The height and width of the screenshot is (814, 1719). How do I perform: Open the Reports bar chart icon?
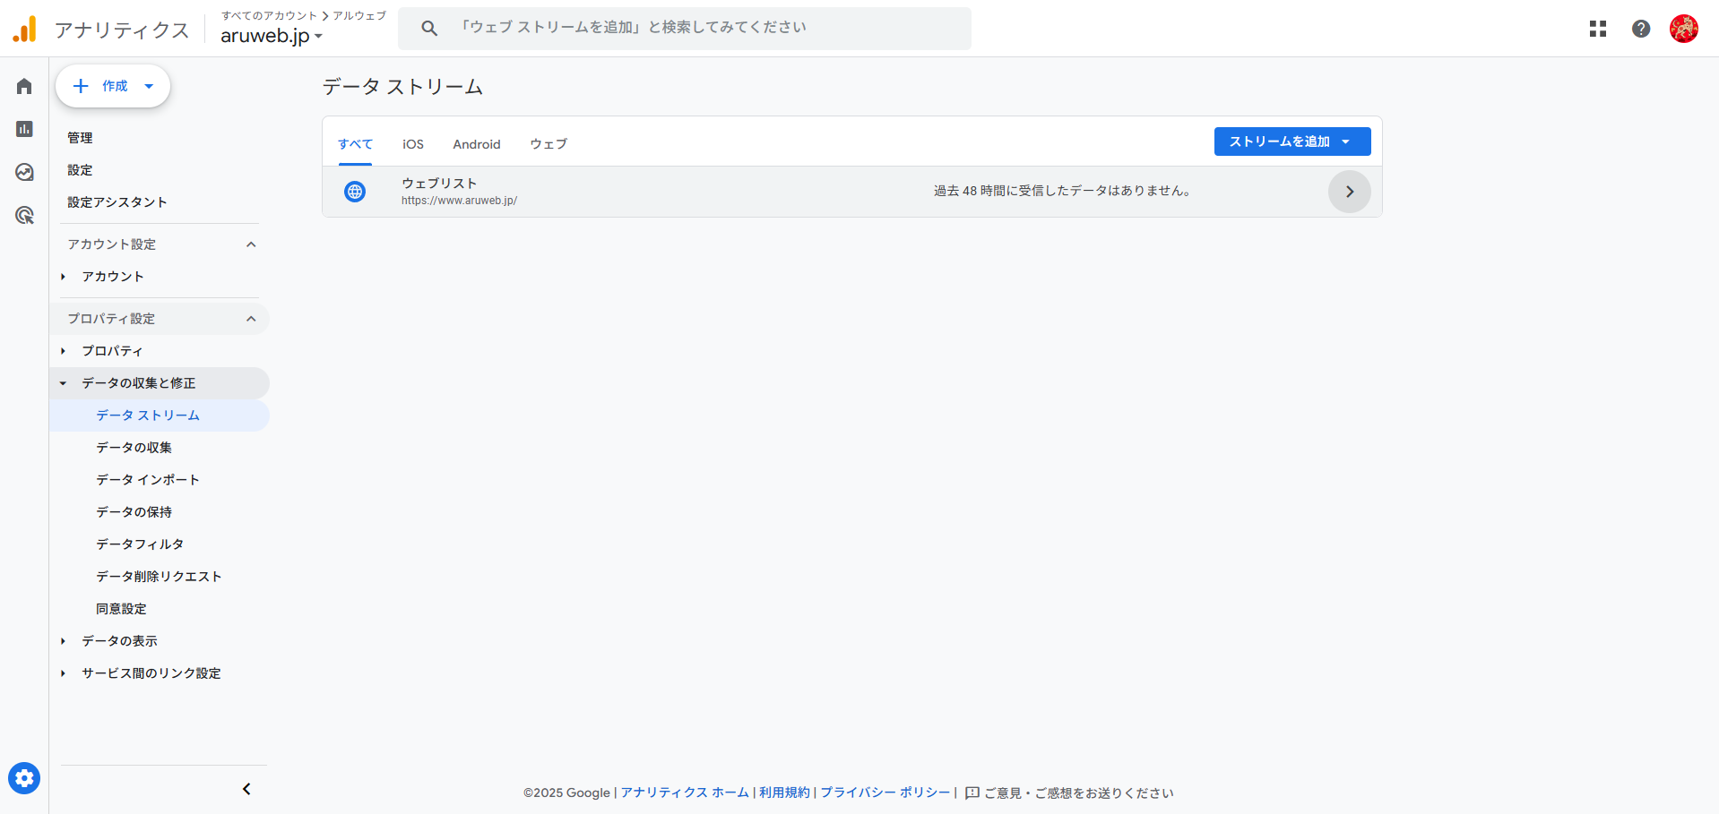tap(24, 129)
